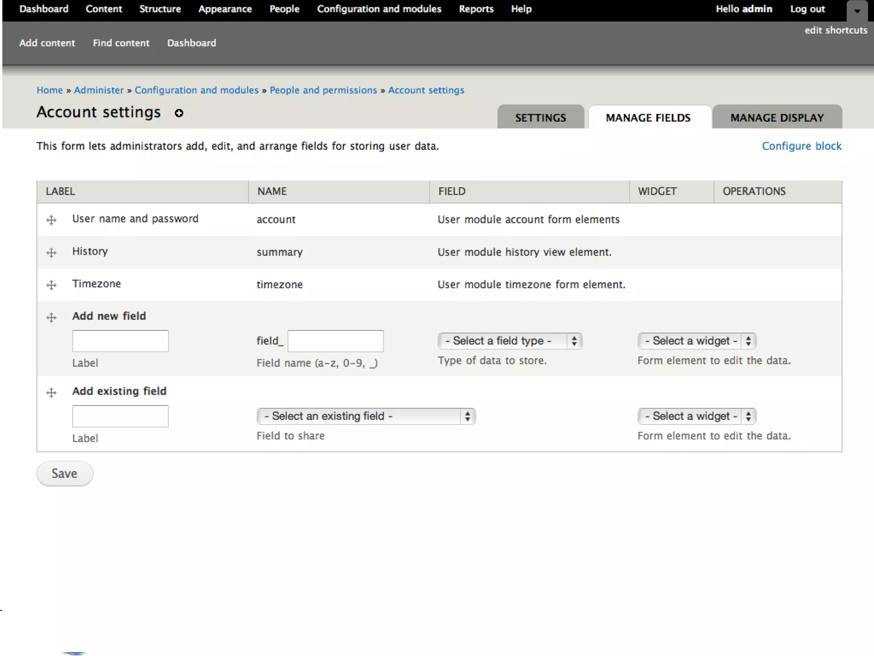Open the Select an existing field dropdown

(x=366, y=416)
